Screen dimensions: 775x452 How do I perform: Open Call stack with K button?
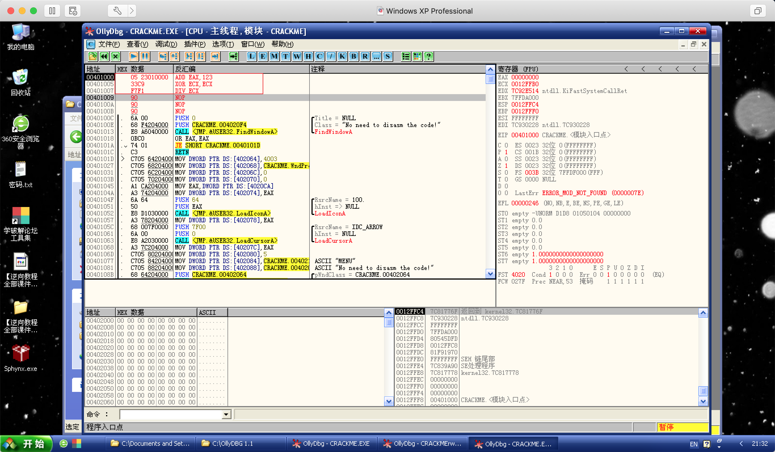pyautogui.click(x=342, y=57)
